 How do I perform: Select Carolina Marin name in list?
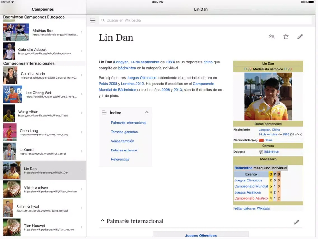tap(33, 74)
